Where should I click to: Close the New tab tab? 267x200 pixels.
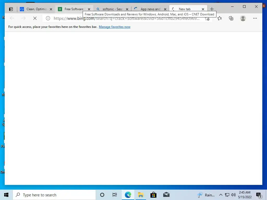[x=203, y=9]
